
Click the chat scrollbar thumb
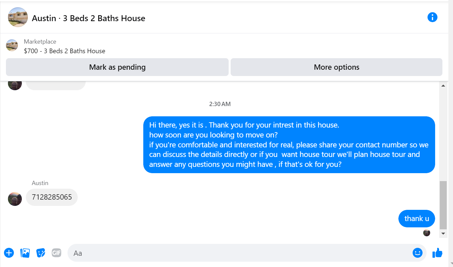click(443, 205)
